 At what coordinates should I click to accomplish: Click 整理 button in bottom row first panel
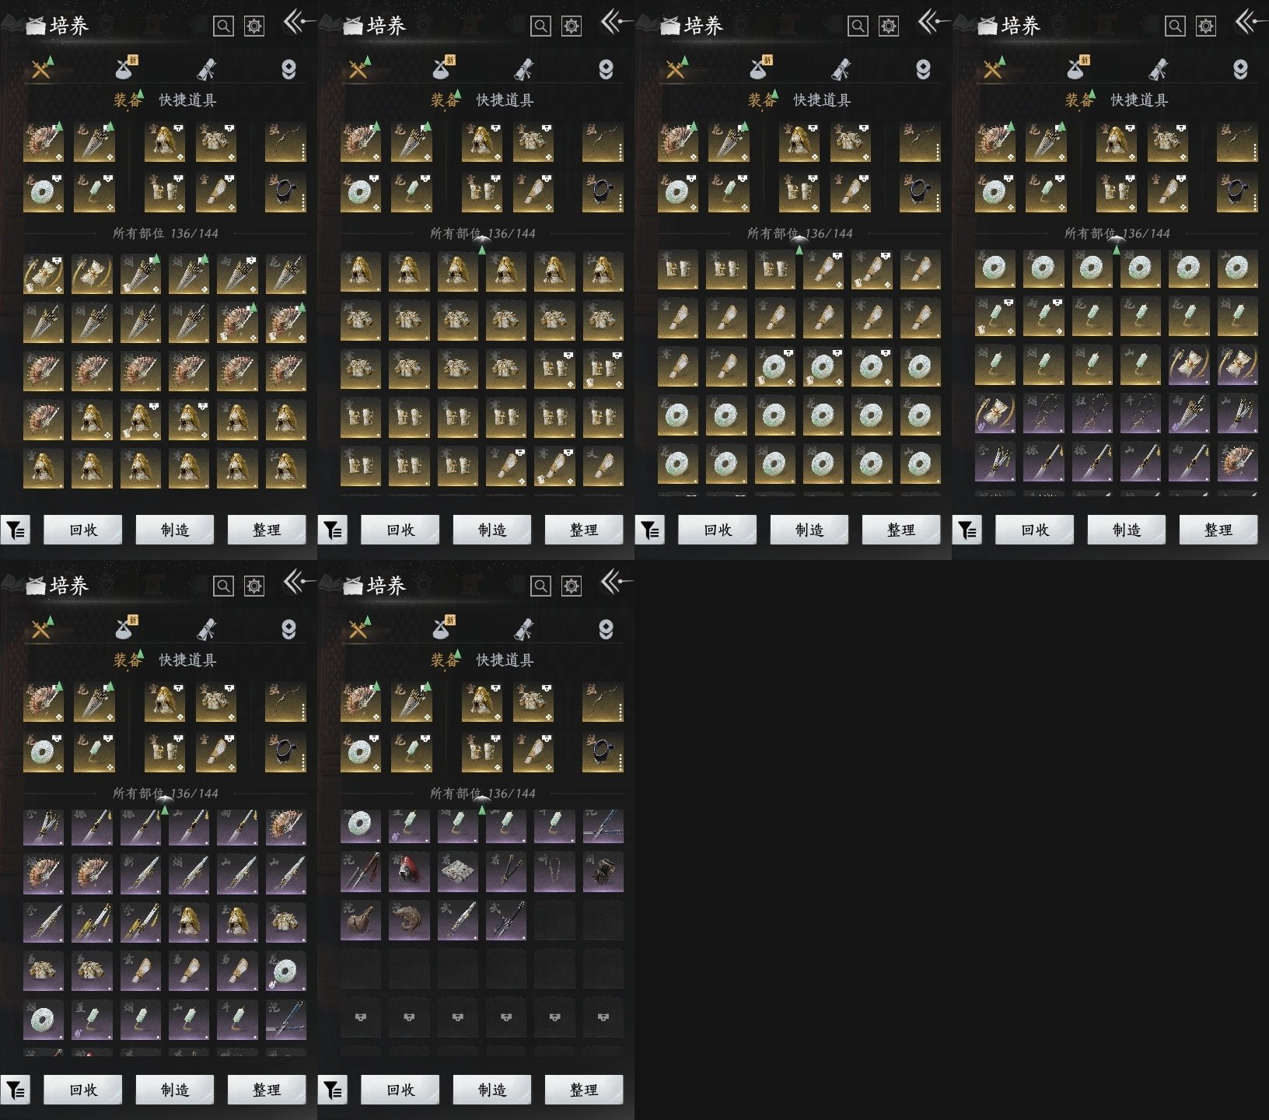[x=267, y=1090]
